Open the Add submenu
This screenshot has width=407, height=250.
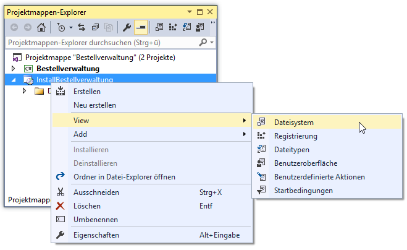152,134
